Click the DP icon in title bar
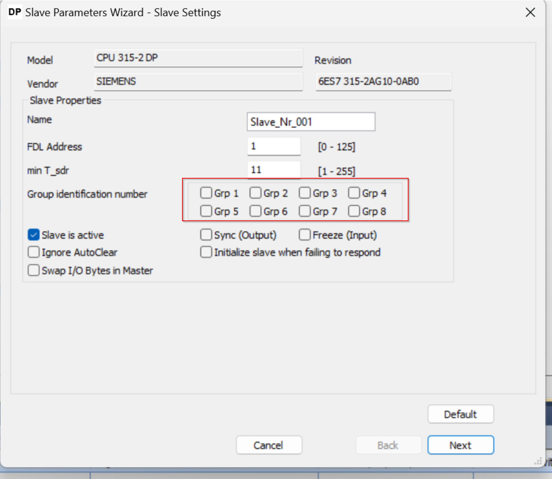 [15, 12]
